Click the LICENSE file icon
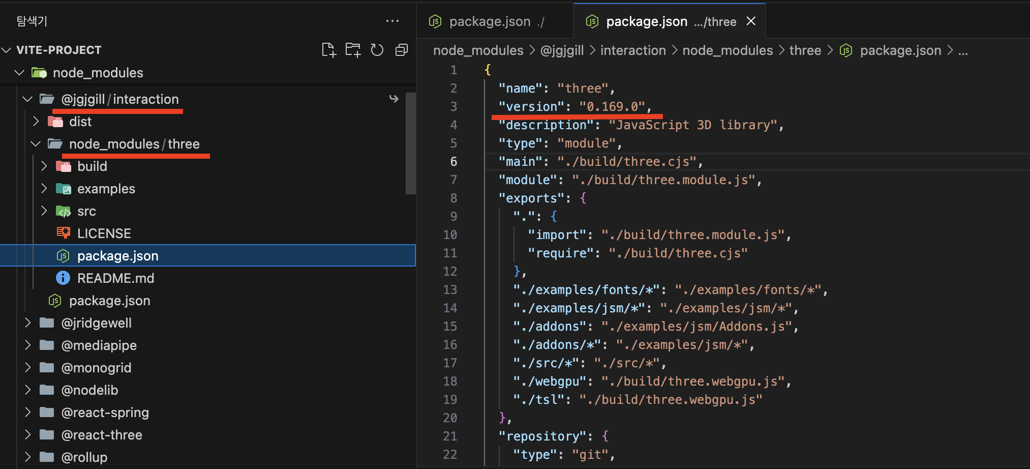 64,233
